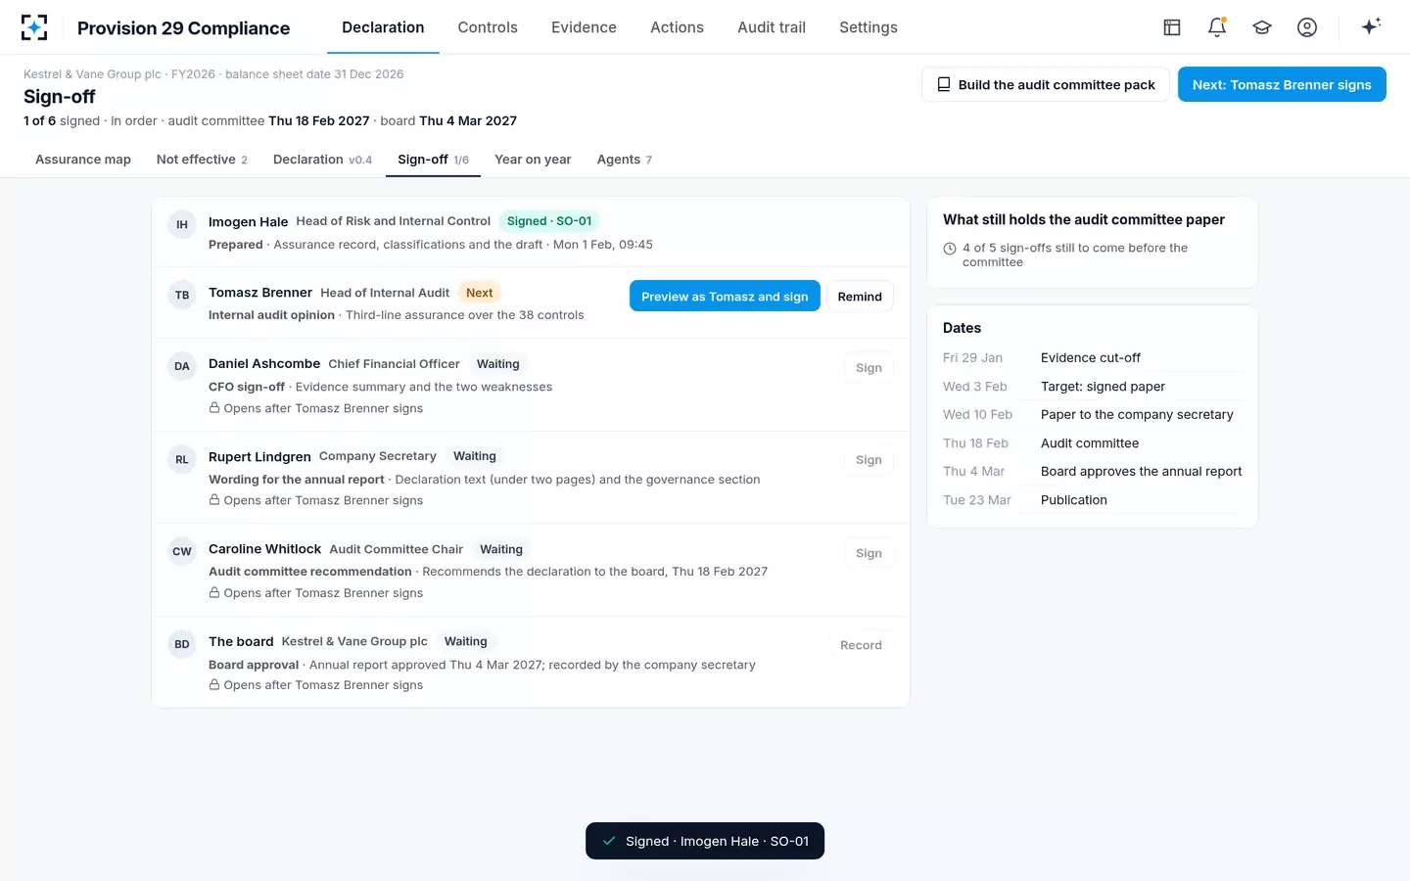Send a reminder with the Remind button
The height and width of the screenshot is (881, 1410).
860,296
